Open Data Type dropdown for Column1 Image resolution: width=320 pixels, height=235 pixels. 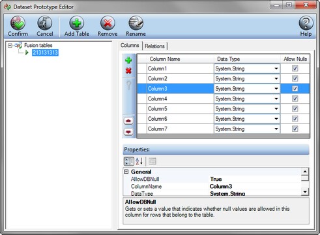tap(276, 69)
